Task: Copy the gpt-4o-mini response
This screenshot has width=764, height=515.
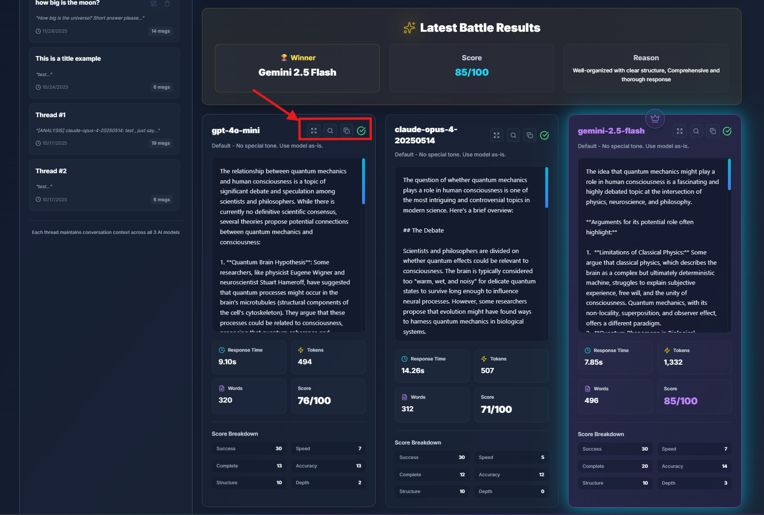Action: pos(346,131)
